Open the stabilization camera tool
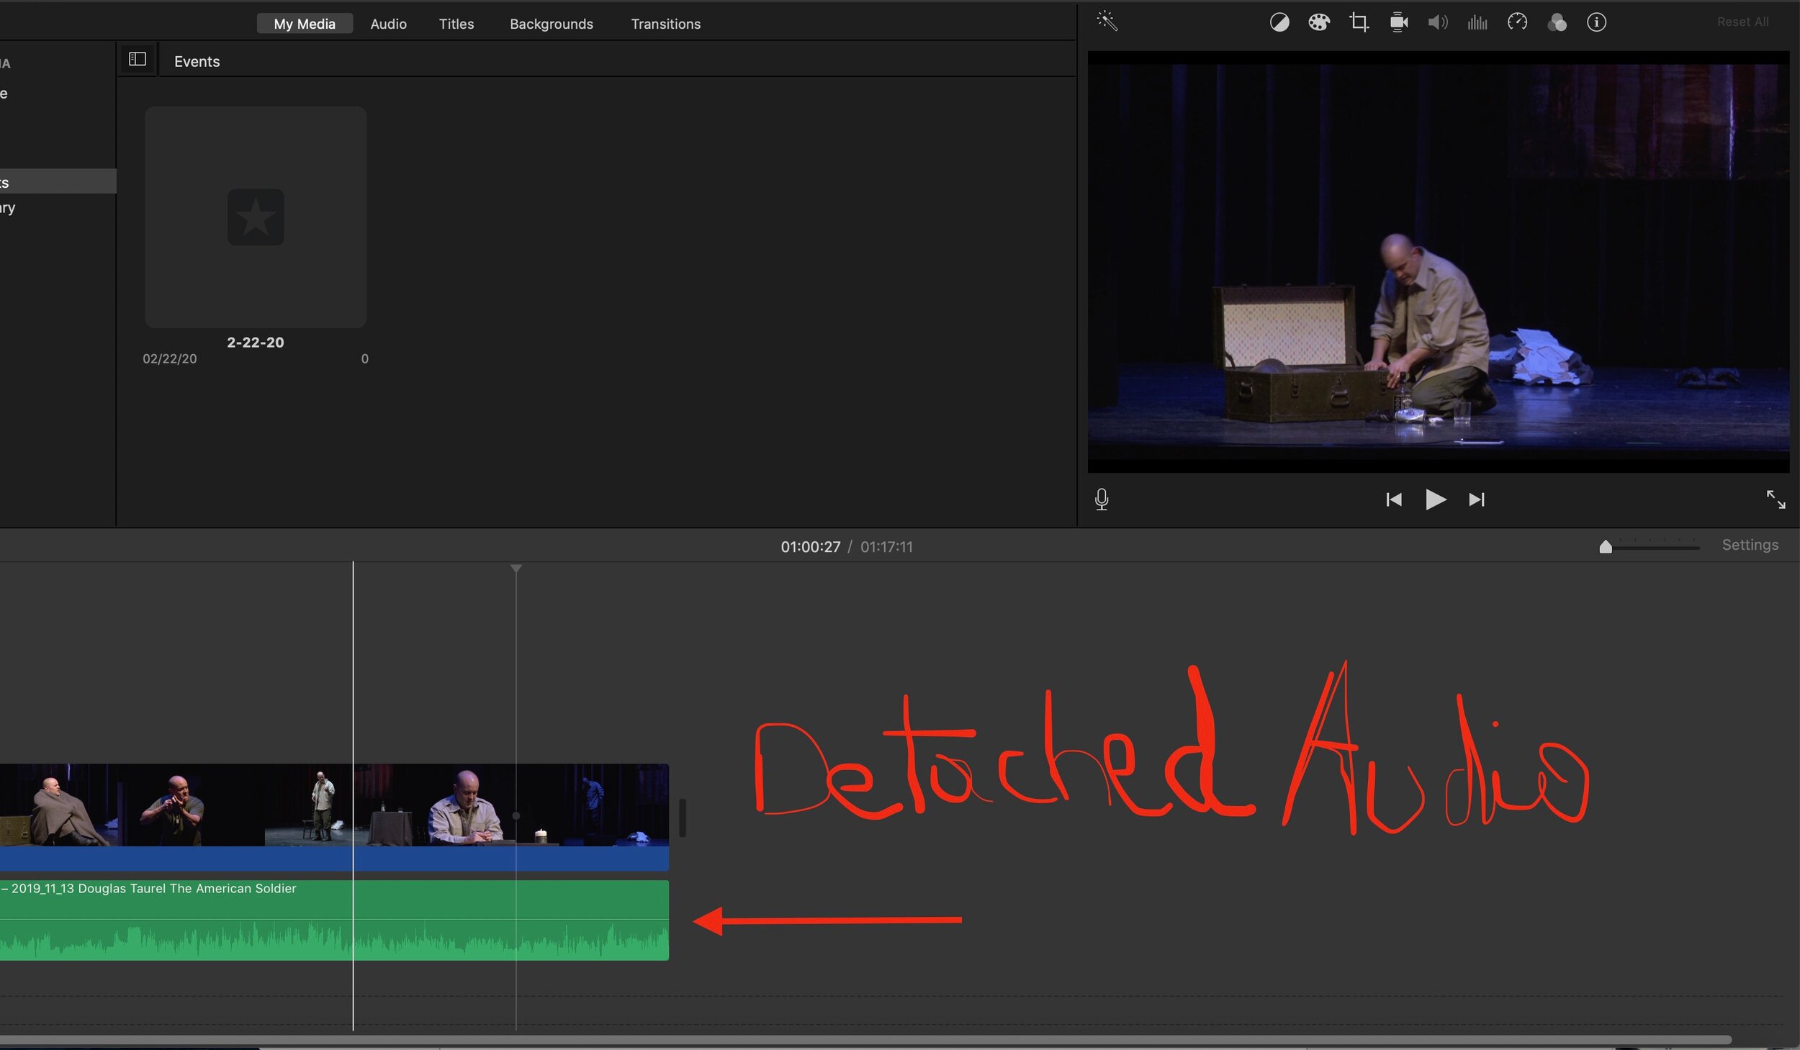Image resolution: width=1800 pixels, height=1050 pixels. [x=1398, y=22]
